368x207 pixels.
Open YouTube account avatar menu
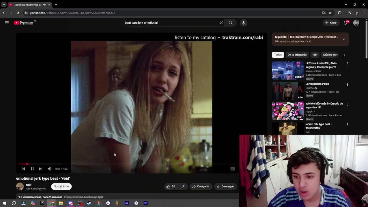point(356,23)
